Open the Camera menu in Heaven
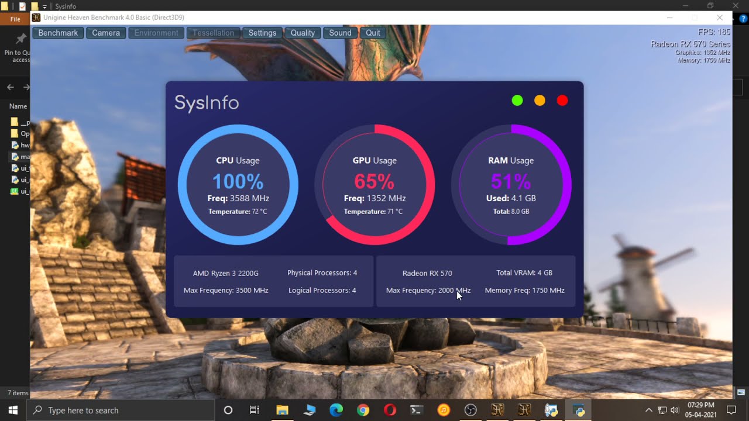The width and height of the screenshot is (749, 421). [106, 33]
